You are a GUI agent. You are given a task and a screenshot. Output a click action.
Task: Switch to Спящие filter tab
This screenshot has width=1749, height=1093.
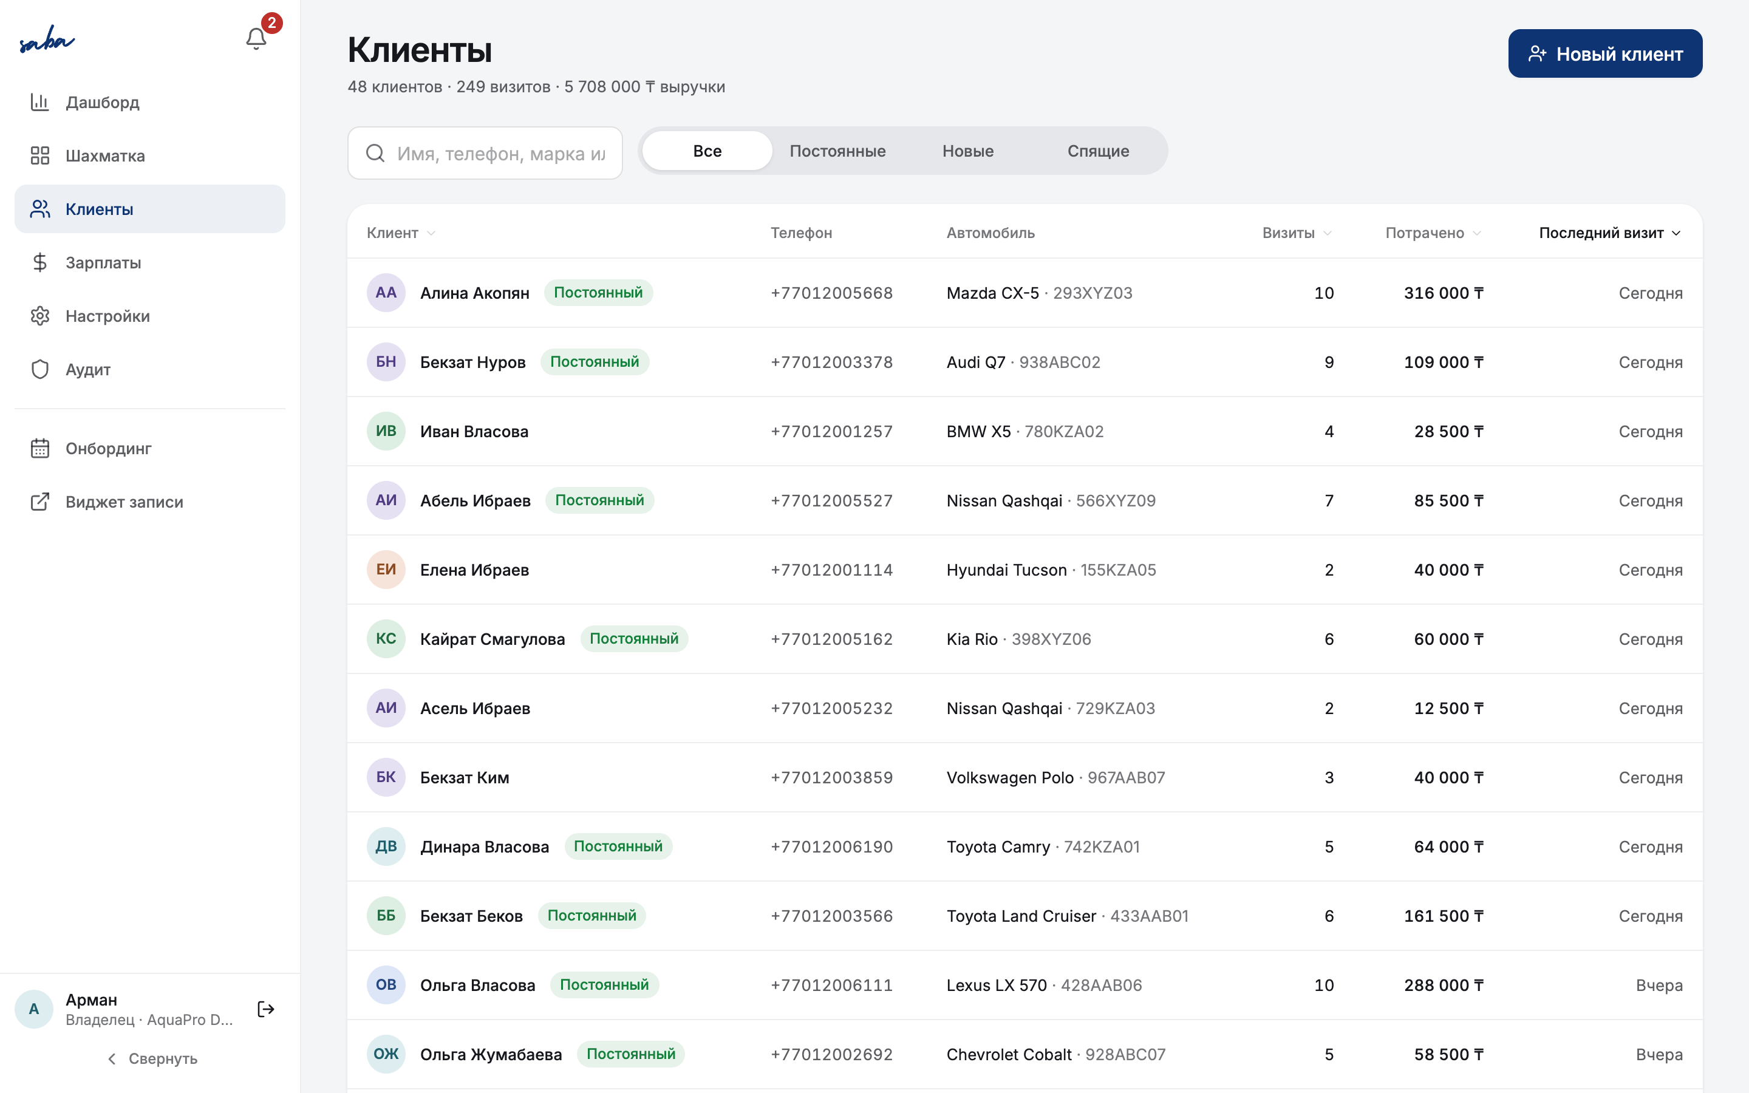pos(1098,151)
